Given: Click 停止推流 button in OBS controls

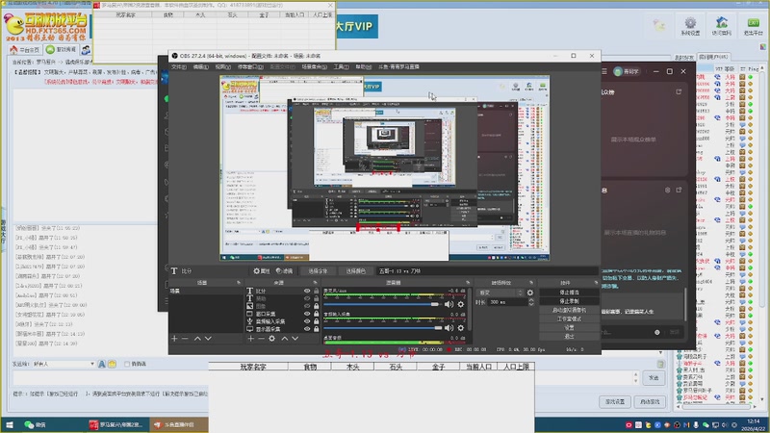Looking at the screenshot, I should click(x=569, y=293).
